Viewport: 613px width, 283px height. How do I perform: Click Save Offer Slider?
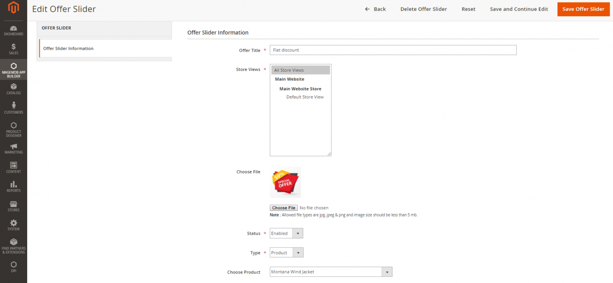pyautogui.click(x=583, y=9)
